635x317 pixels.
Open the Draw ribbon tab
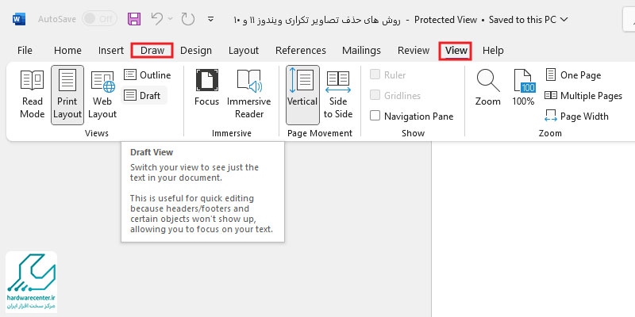pos(152,51)
